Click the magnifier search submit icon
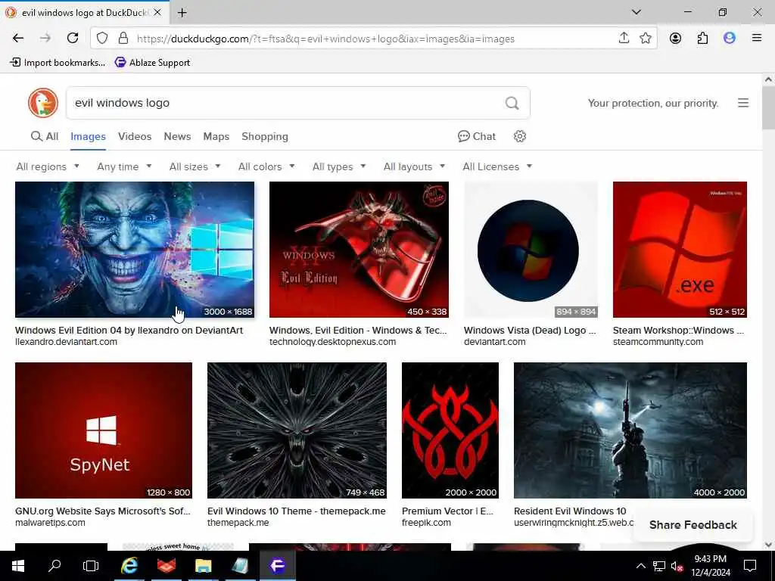The width and height of the screenshot is (775, 581). pos(512,103)
